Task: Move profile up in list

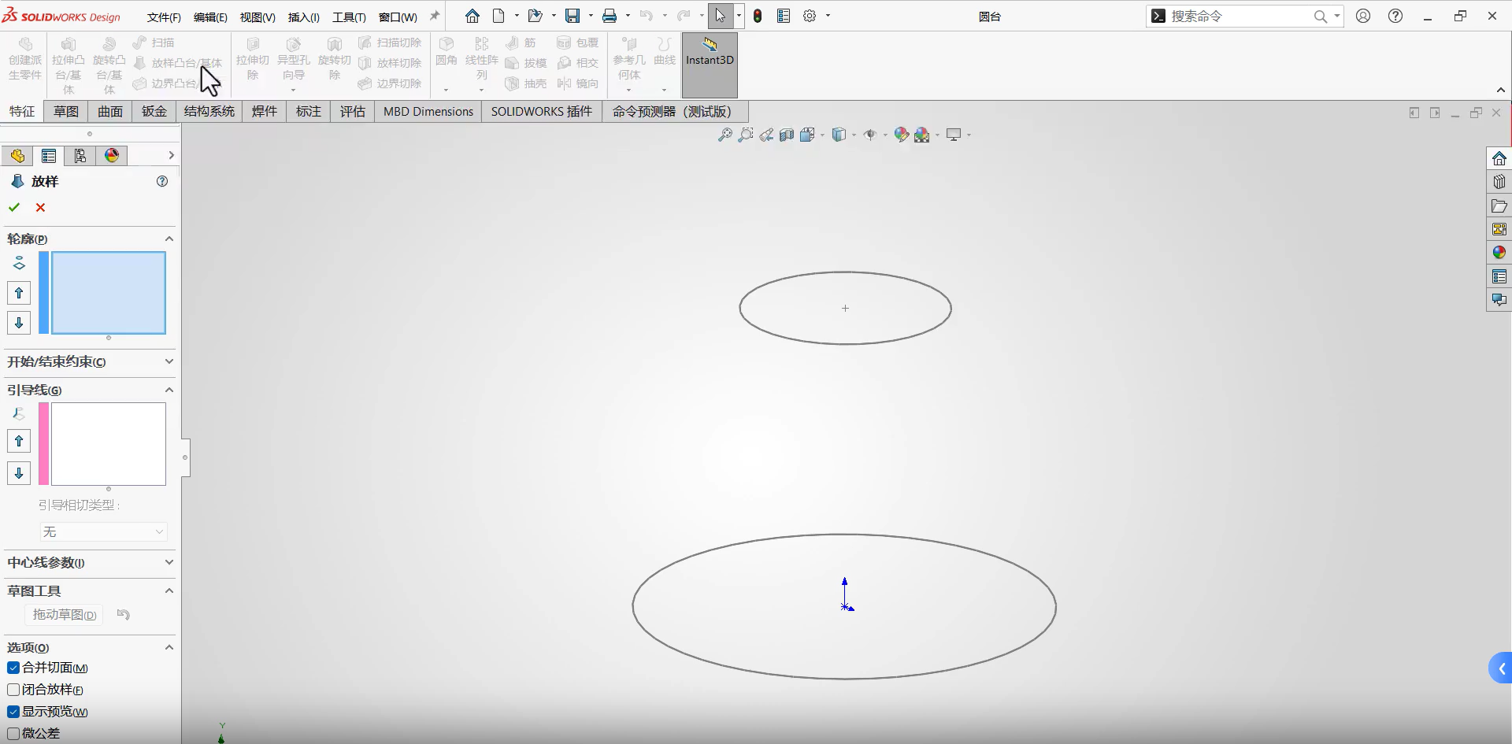Action: coord(19,293)
